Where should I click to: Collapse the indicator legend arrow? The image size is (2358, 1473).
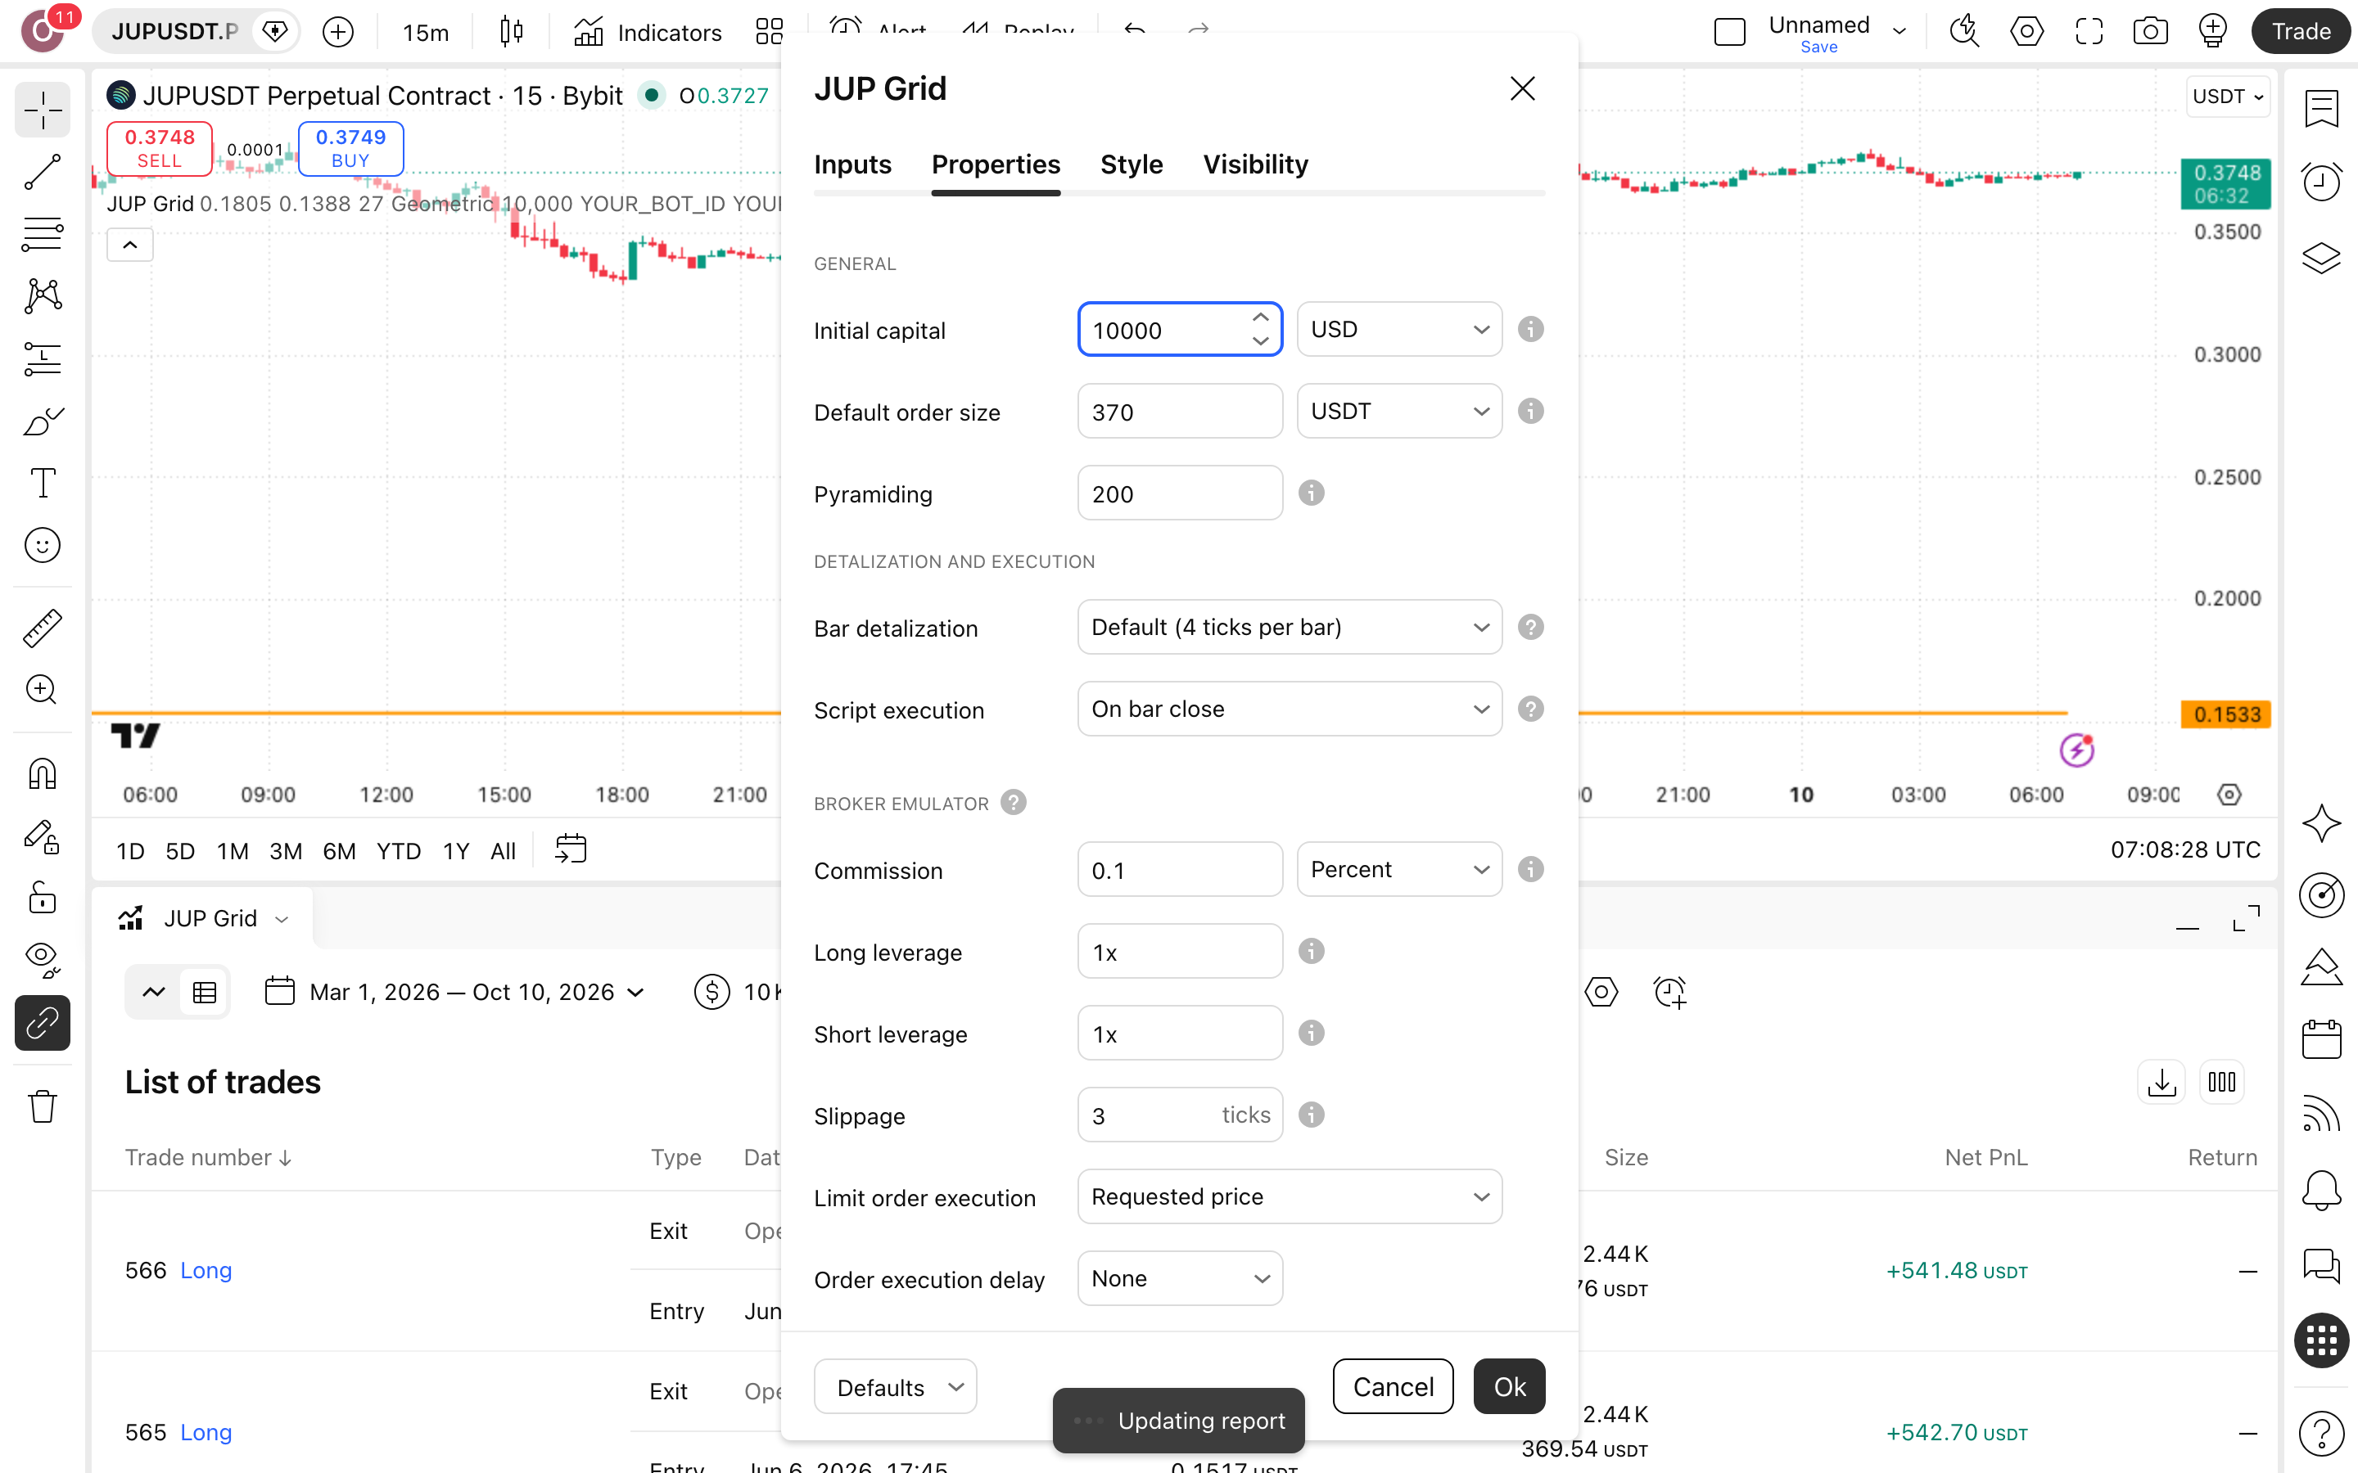click(129, 245)
